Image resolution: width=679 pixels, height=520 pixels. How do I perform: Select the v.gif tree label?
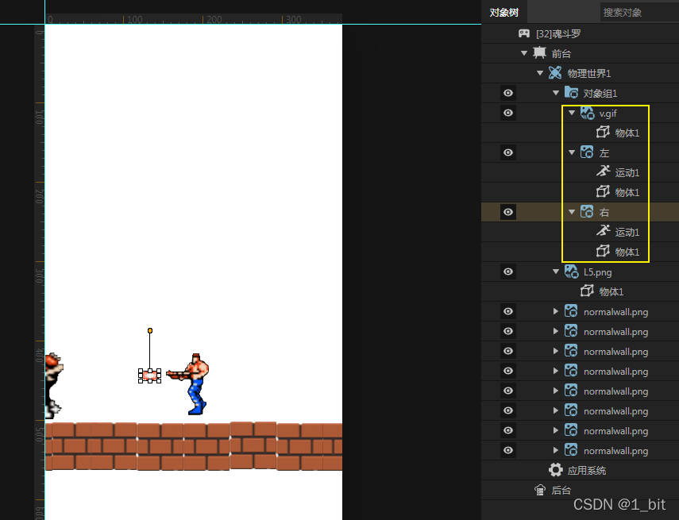pyautogui.click(x=608, y=114)
